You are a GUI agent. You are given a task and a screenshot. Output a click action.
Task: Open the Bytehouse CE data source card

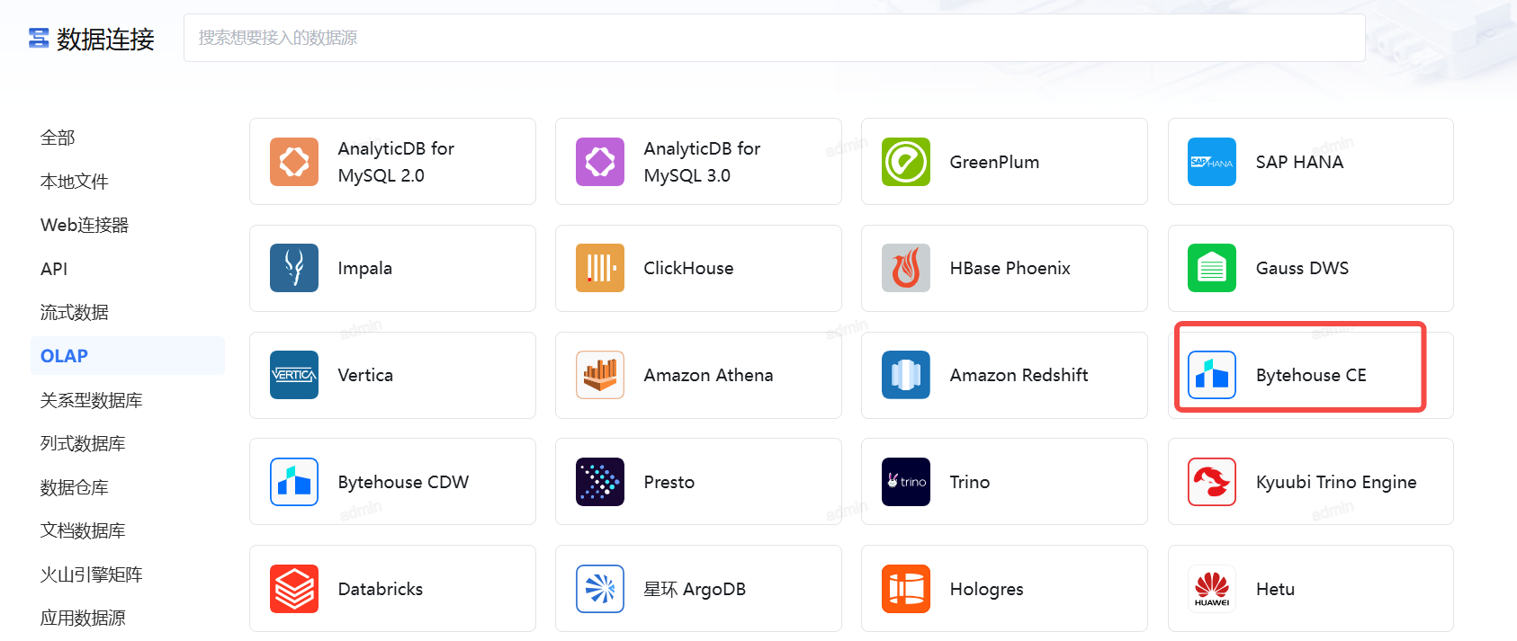(1310, 375)
